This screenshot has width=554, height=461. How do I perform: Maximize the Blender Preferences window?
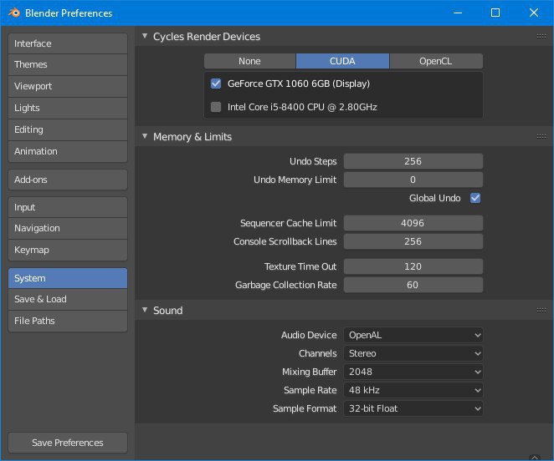click(495, 13)
